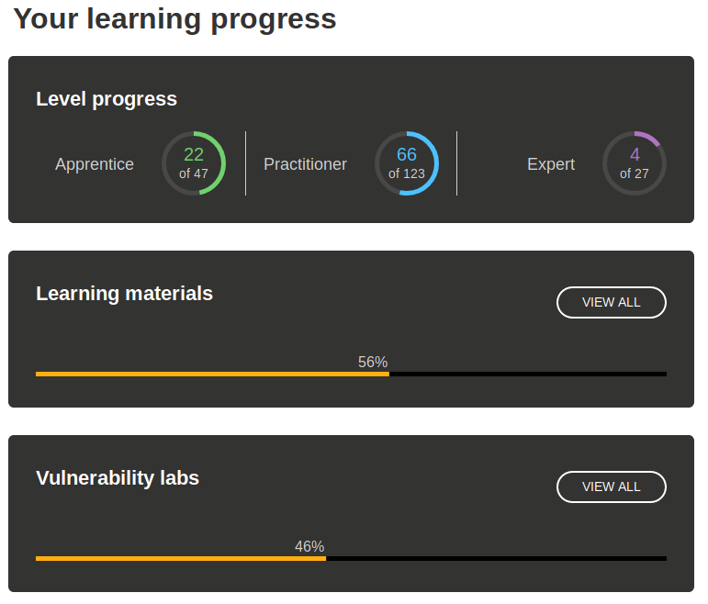Click View All for Learning materials
The image size is (708, 604).
tap(611, 302)
